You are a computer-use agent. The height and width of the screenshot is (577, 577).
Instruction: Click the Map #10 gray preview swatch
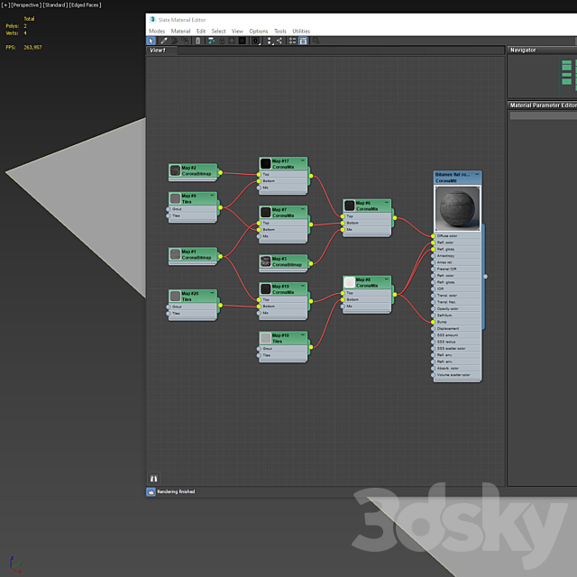[x=265, y=338]
